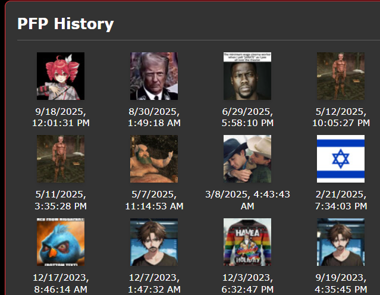
Task: Select the 6/29/2025, 5:58:10 PM date label
Action: point(247,117)
